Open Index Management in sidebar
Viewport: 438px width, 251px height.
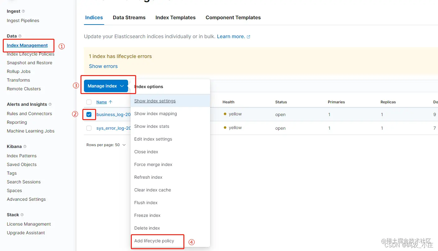[x=27, y=45]
